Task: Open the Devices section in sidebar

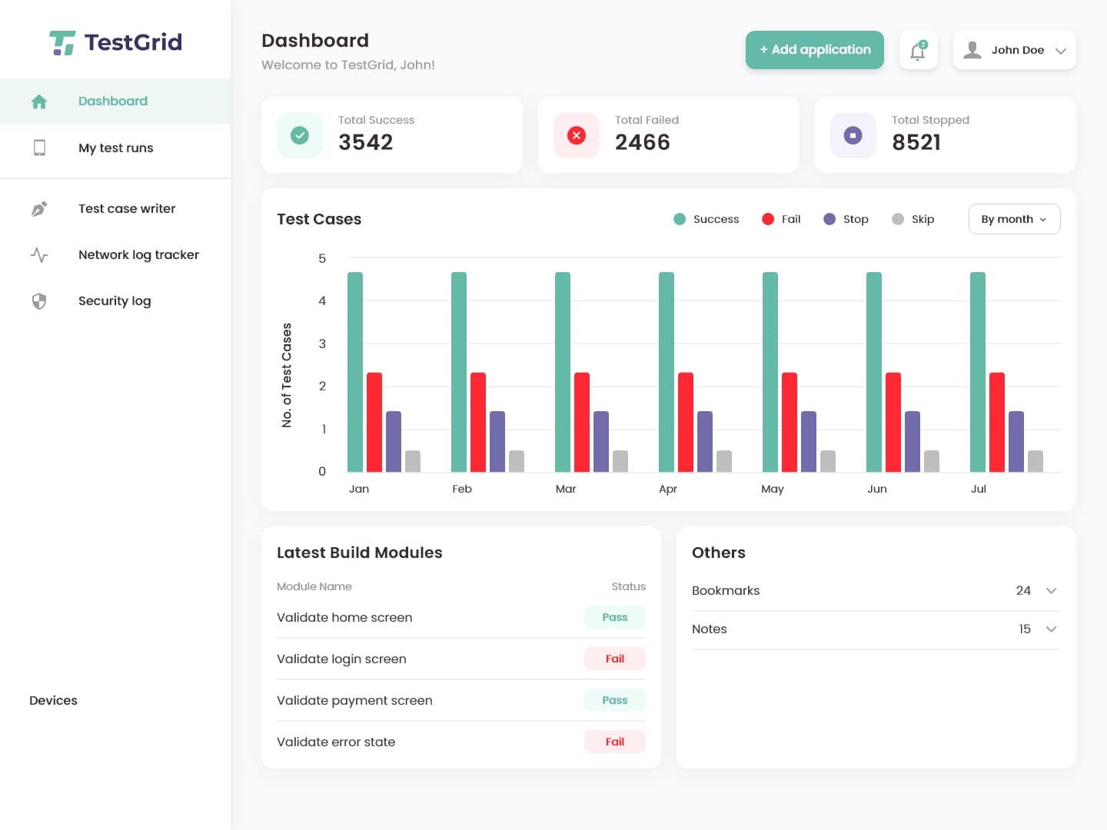Action: point(53,700)
